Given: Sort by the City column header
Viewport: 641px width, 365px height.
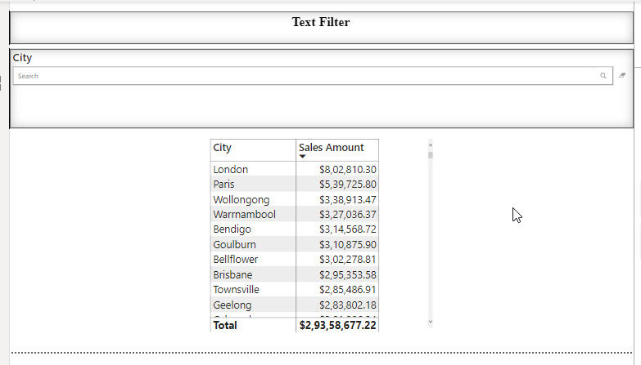Looking at the screenshot, I should (223, 148).
